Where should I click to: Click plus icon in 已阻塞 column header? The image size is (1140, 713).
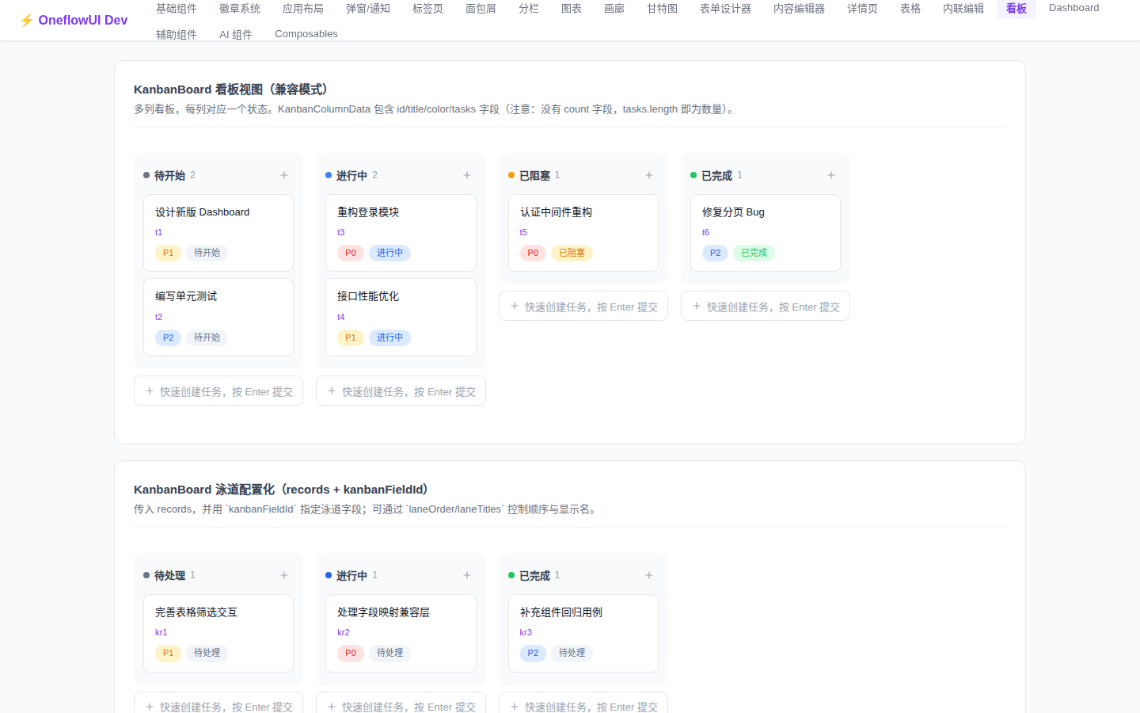coord(649,175)
